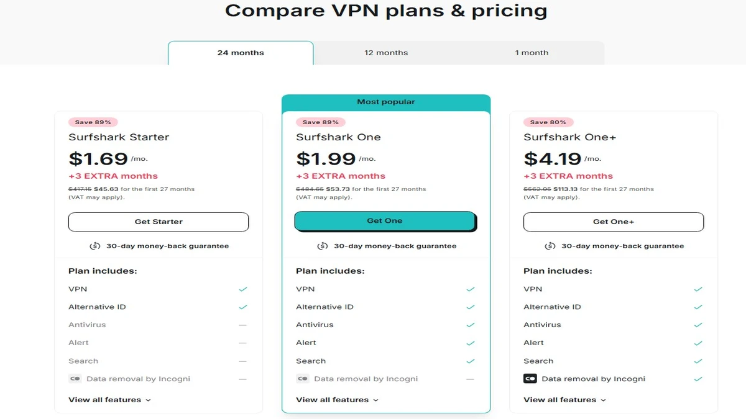Screen dimensions: 746x419
Task: Click the dollar guarantee icon under Get One+
Action: 551,246
